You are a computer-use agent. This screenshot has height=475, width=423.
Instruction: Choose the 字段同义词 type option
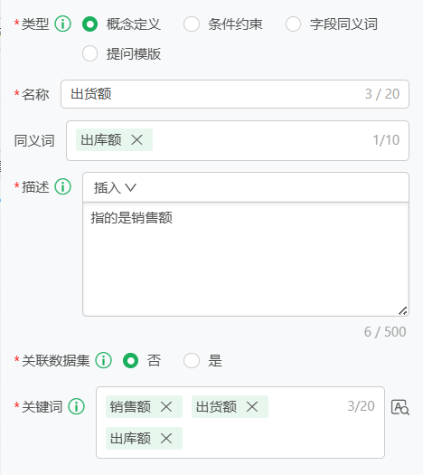click(x=293, y=24)
